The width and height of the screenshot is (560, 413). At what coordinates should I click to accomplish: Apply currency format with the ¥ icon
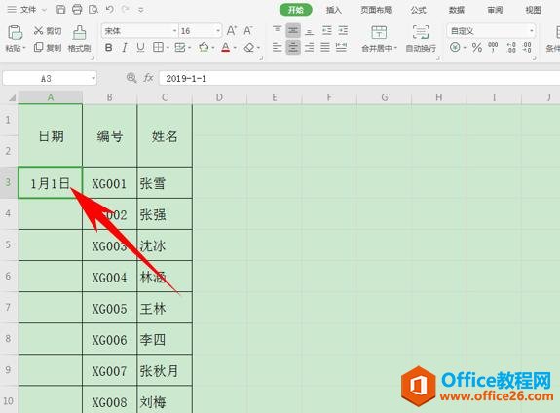coord(455,47)
